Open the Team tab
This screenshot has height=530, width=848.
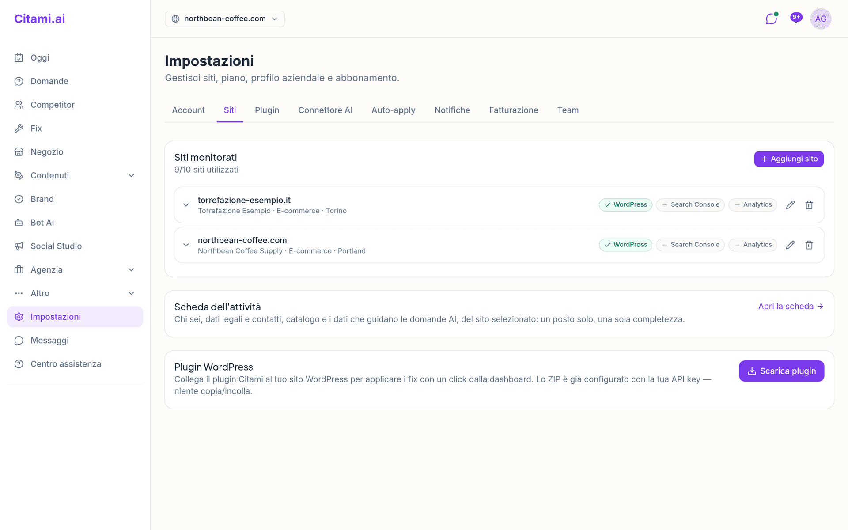pyautogui.click(x=568, y=110)
